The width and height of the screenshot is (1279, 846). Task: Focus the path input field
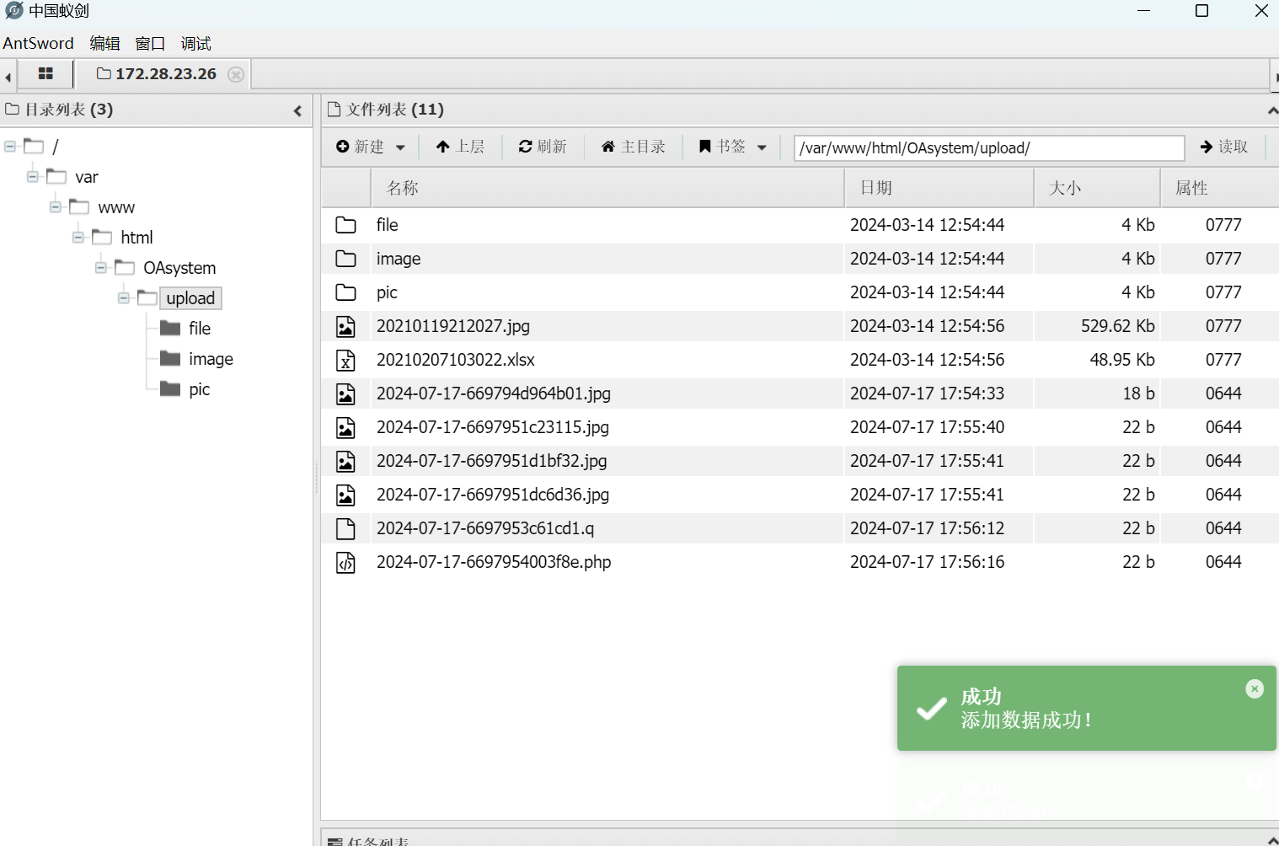point(989,147)
